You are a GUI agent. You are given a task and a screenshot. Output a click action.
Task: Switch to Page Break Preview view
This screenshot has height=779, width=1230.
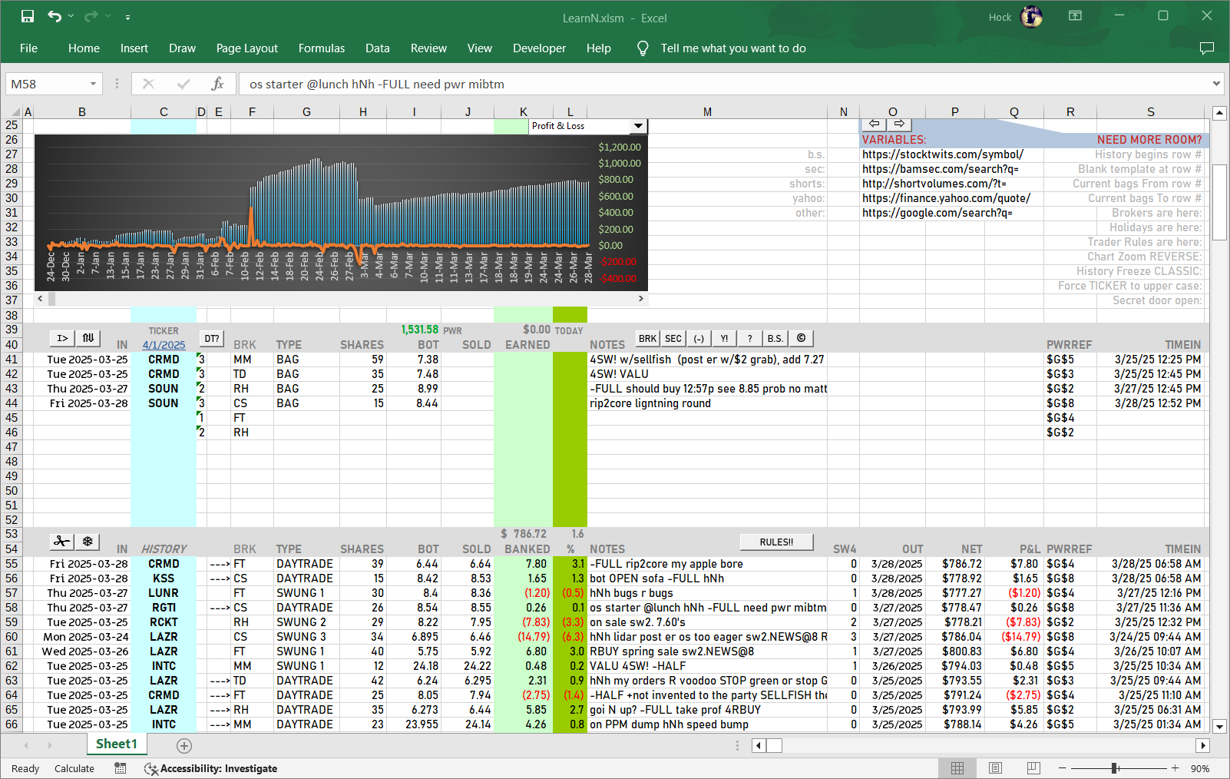click(1033, 768)
